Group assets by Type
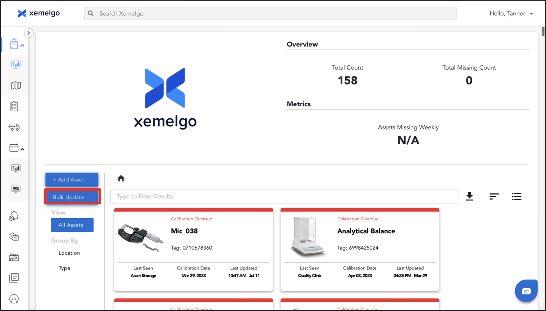 pyautogui.click(x=64, y=268)
